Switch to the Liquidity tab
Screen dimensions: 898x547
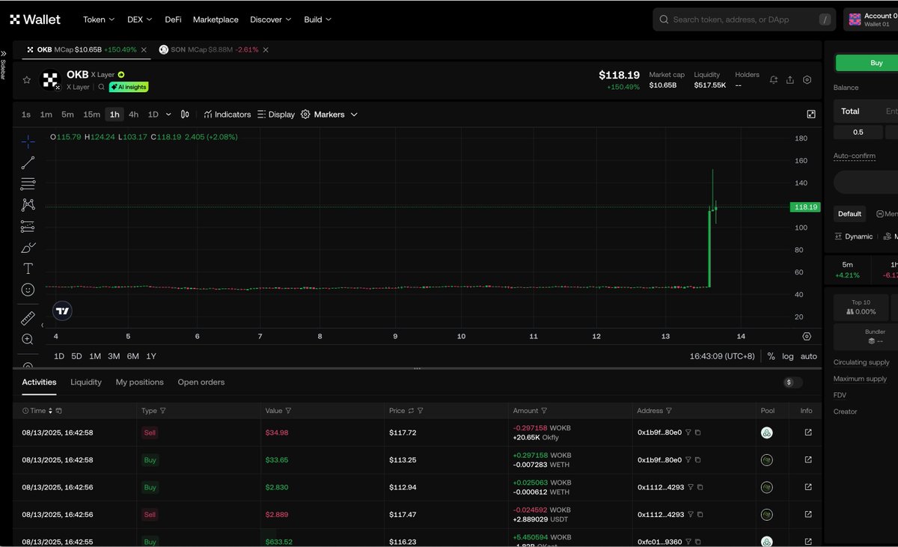click(86, 382)
